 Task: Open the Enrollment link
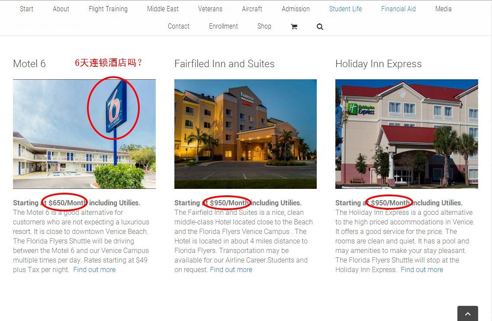(223, 26)
